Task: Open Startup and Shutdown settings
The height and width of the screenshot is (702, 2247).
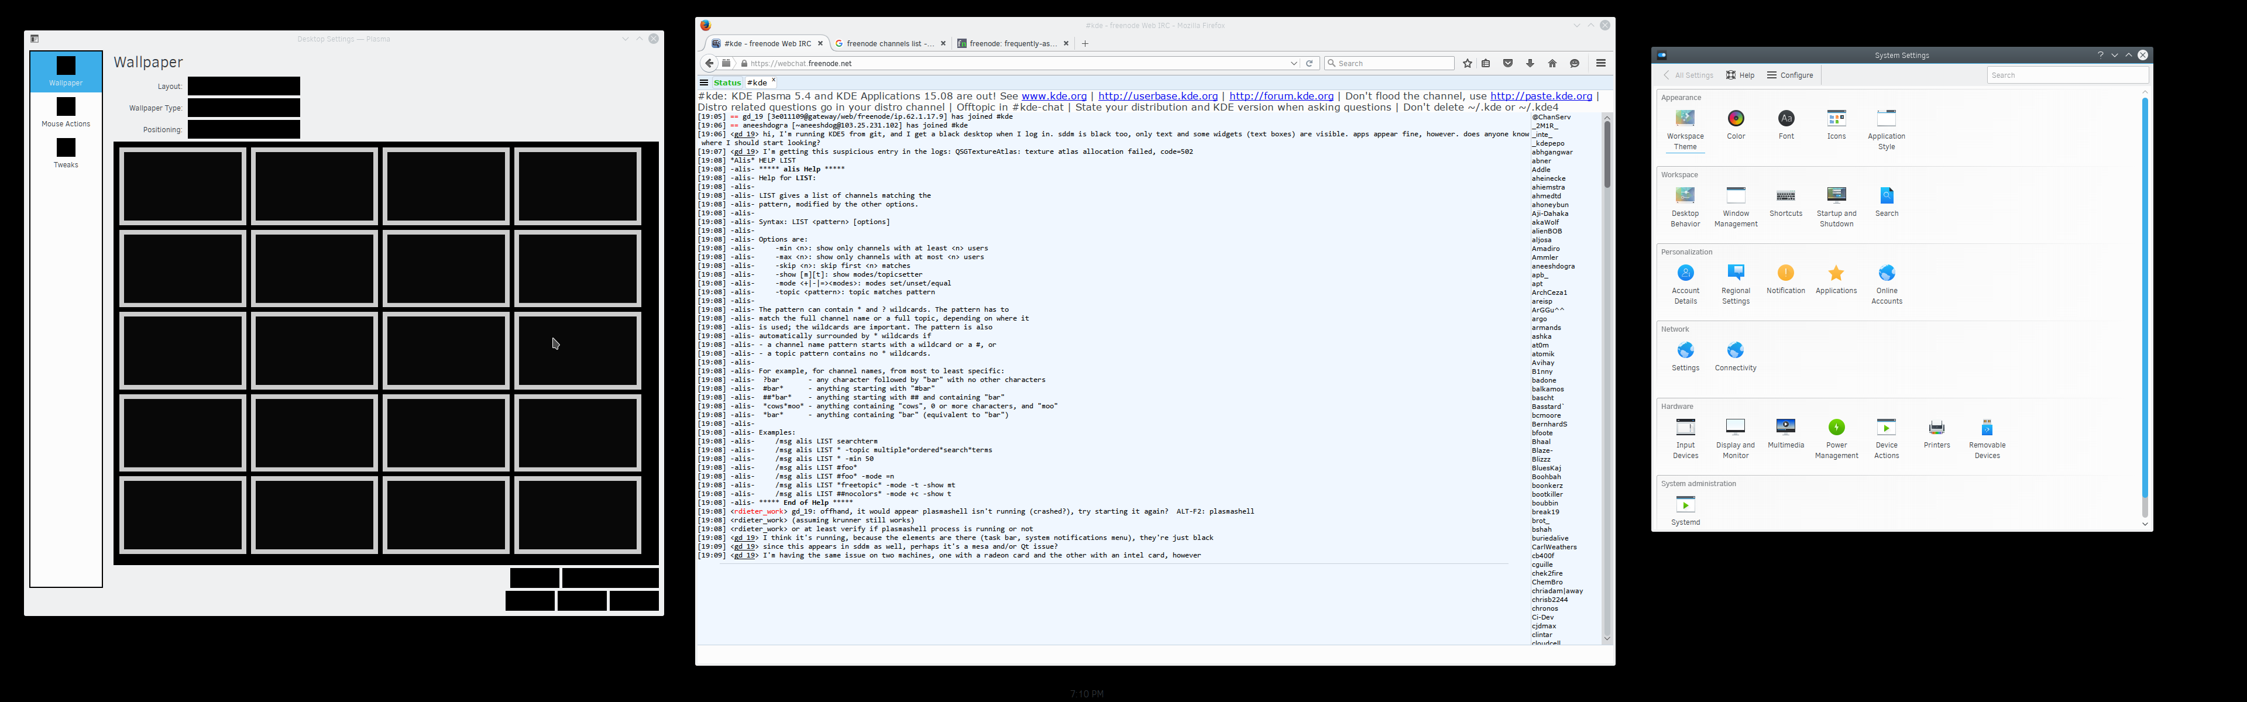Action: 1836,207
